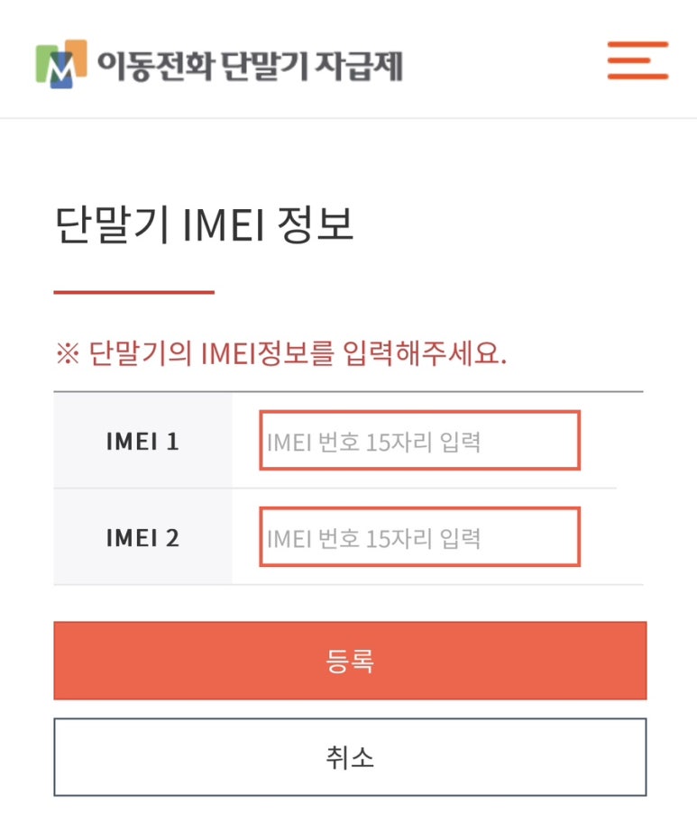
Task: Click the red underline below the heading
Action: (x=134, y=292)
